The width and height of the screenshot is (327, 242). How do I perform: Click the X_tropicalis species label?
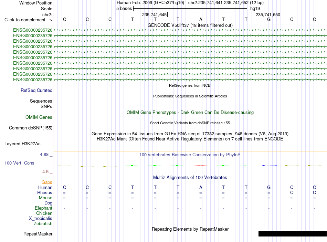tap(41, 219)
